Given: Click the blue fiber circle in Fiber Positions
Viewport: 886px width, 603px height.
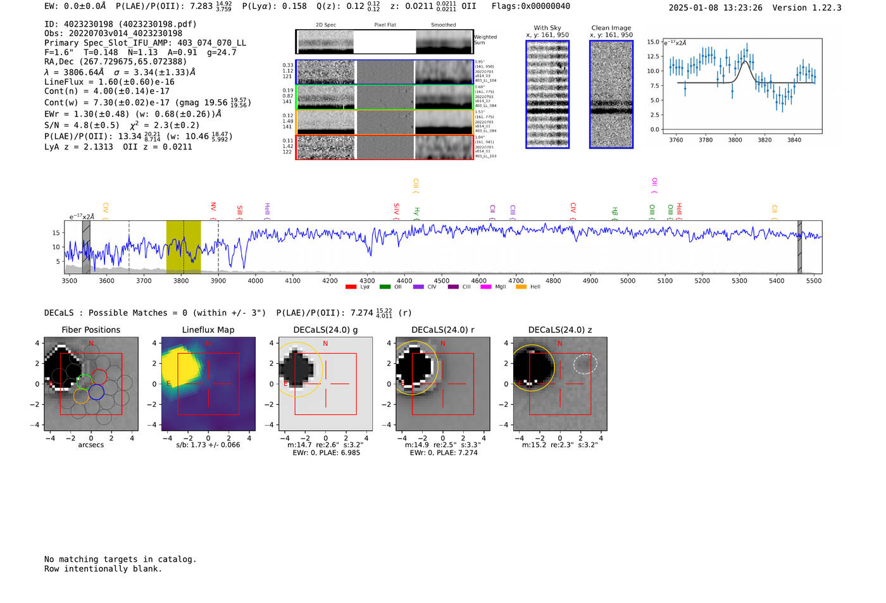Looking at the screenshot, I should [x=96, y=392].
